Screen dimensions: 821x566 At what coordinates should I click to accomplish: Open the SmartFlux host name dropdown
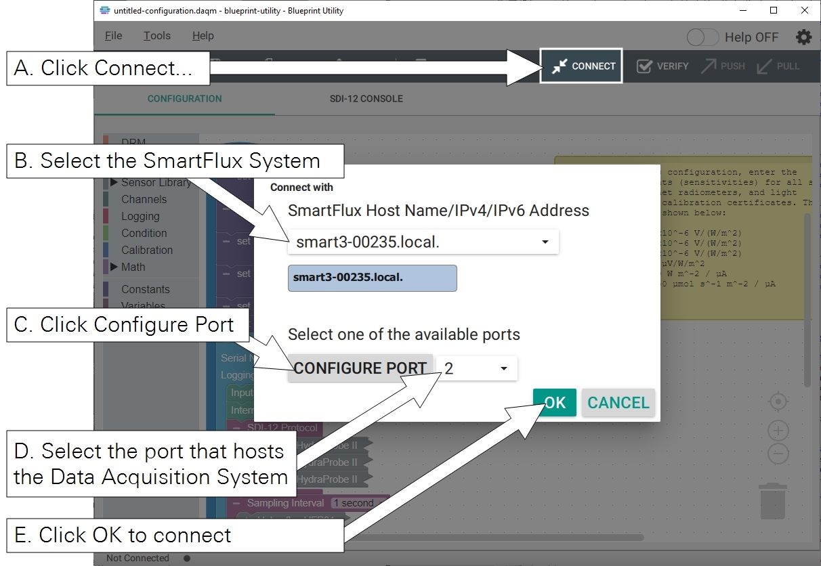pyautogui.click(x=423, y=242)
